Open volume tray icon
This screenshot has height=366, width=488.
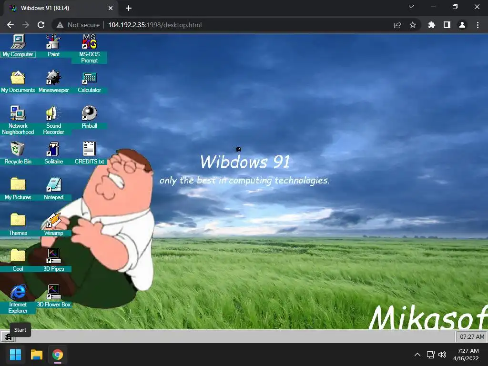pyautogui.click(x=442, y=355)
